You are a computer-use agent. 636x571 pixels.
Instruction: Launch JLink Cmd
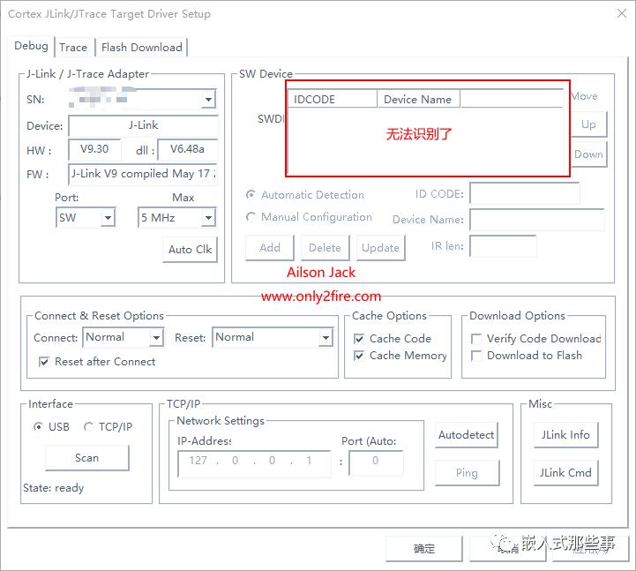[565, 472]
